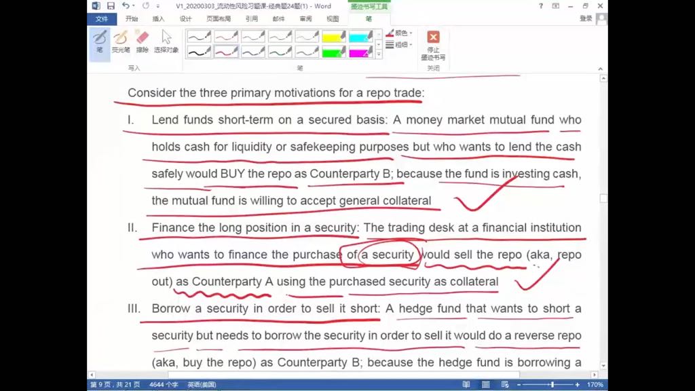Switch to Print Layout view
This screenshot has width=695, height=391.
[486, 384]
